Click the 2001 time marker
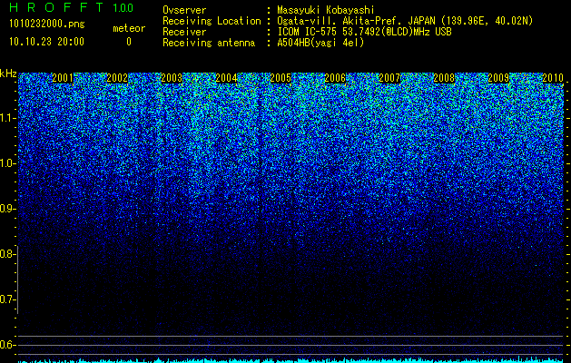 click(63, 78)
